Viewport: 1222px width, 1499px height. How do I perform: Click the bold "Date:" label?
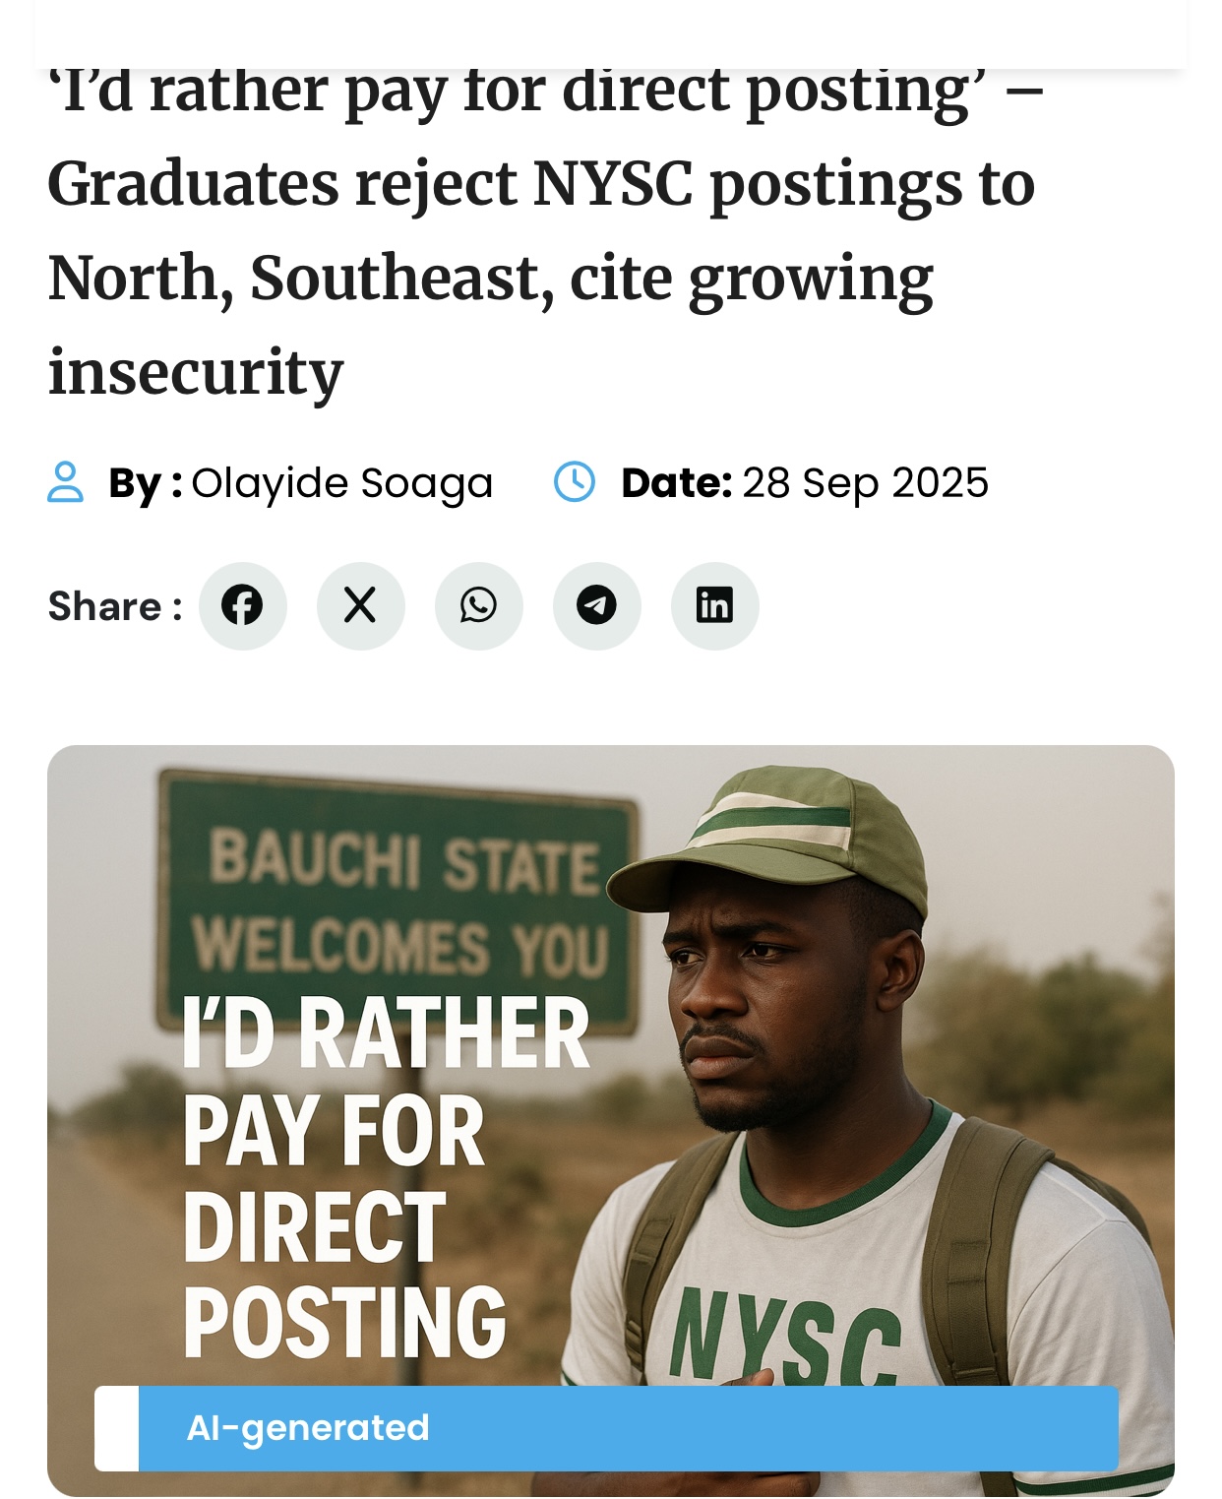coord(676,483)
